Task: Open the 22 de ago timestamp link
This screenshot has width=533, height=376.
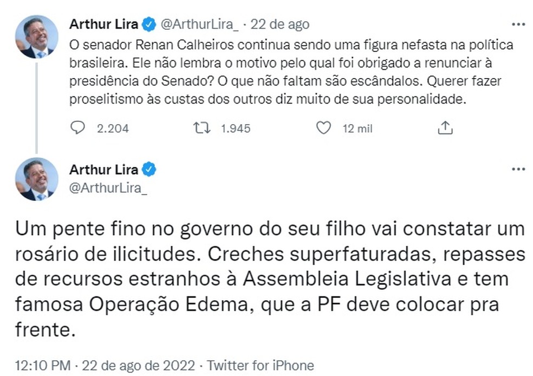Action: pyautogui.click(x=282, y=23)
